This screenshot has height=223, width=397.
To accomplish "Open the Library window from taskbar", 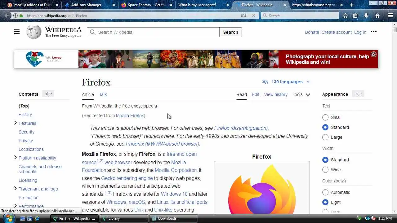I will (123, 218).
